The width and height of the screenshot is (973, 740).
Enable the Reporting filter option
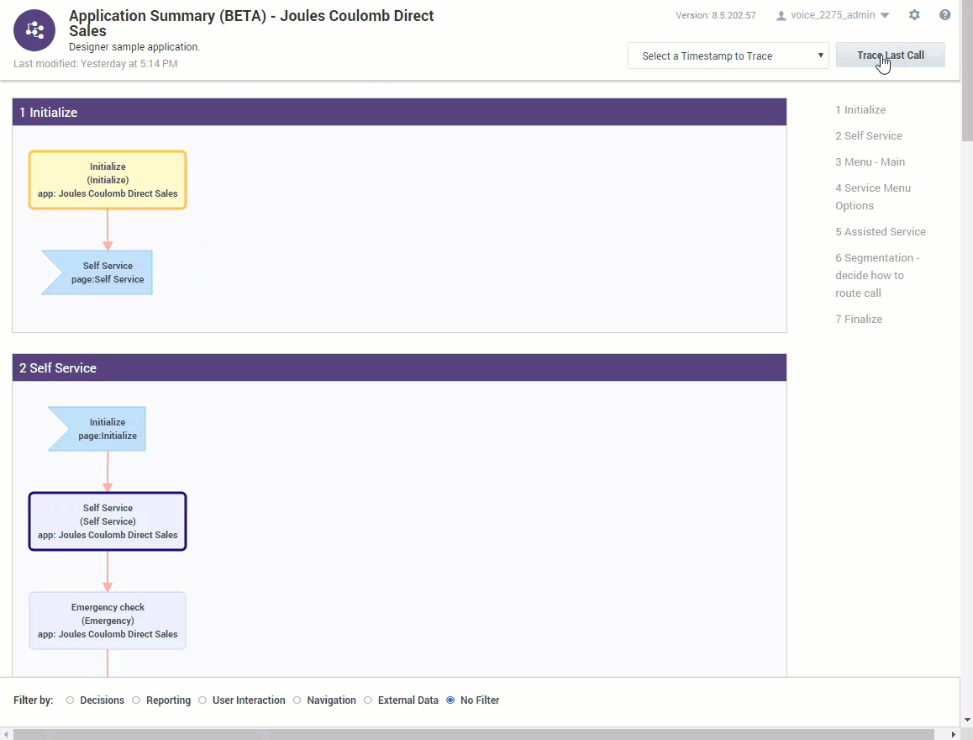point(136,700)
